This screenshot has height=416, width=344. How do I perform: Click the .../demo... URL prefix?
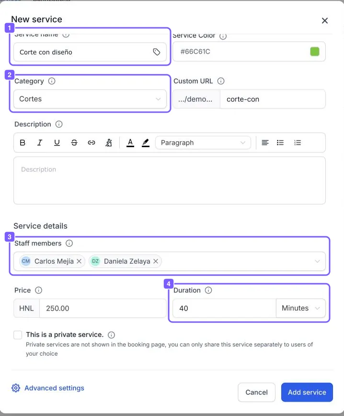[196, 99]
